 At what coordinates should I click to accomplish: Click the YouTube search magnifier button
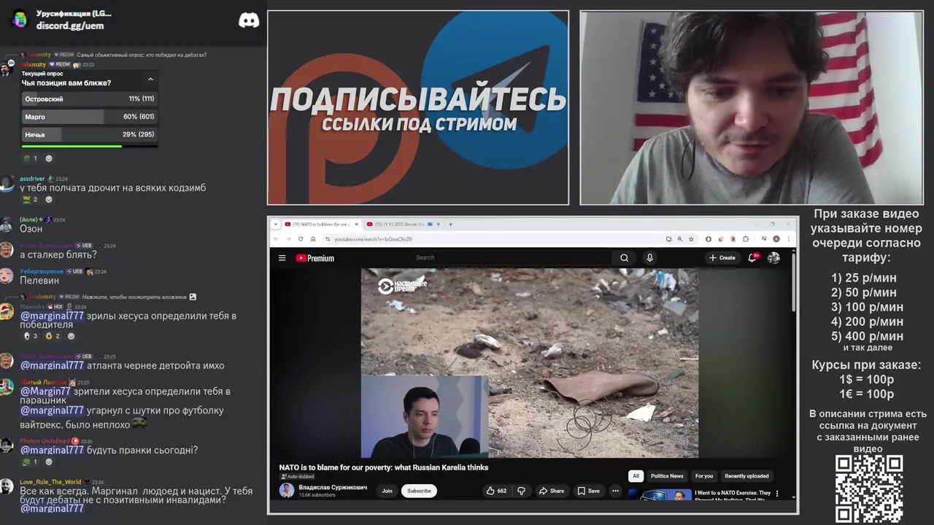[x=624, y=257]
